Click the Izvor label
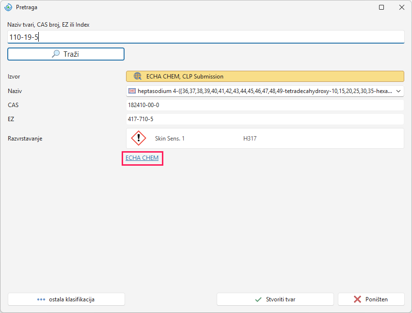Viewport: 412px width, 313px height. coord(14,77)
